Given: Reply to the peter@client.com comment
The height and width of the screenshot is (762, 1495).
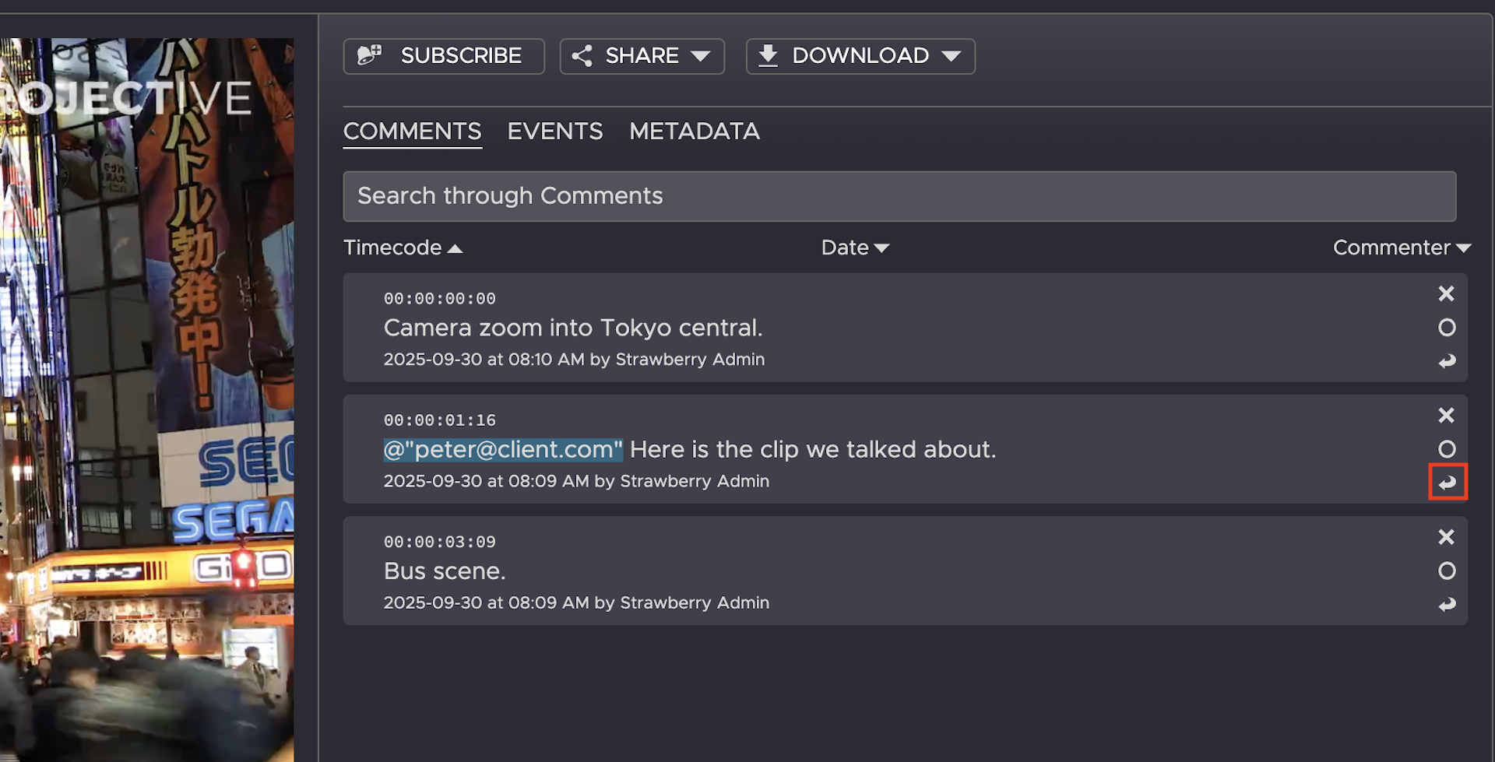Looking at the screenshot, I should pos(1447,483).
